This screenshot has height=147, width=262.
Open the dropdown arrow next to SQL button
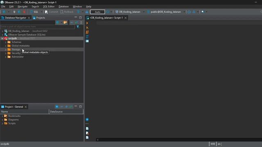pyautogui.click(x=41, y=12)
